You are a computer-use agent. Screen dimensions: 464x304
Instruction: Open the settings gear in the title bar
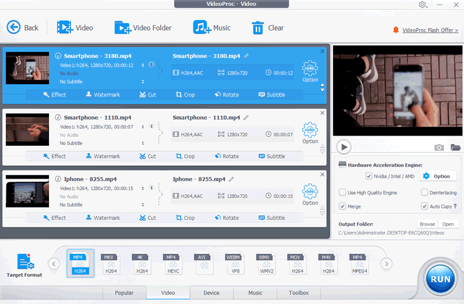423,4
